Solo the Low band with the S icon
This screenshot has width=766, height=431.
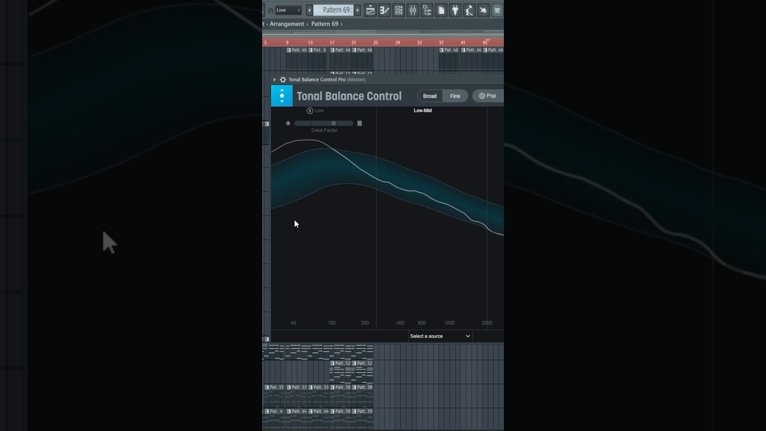tap(310, 110)
